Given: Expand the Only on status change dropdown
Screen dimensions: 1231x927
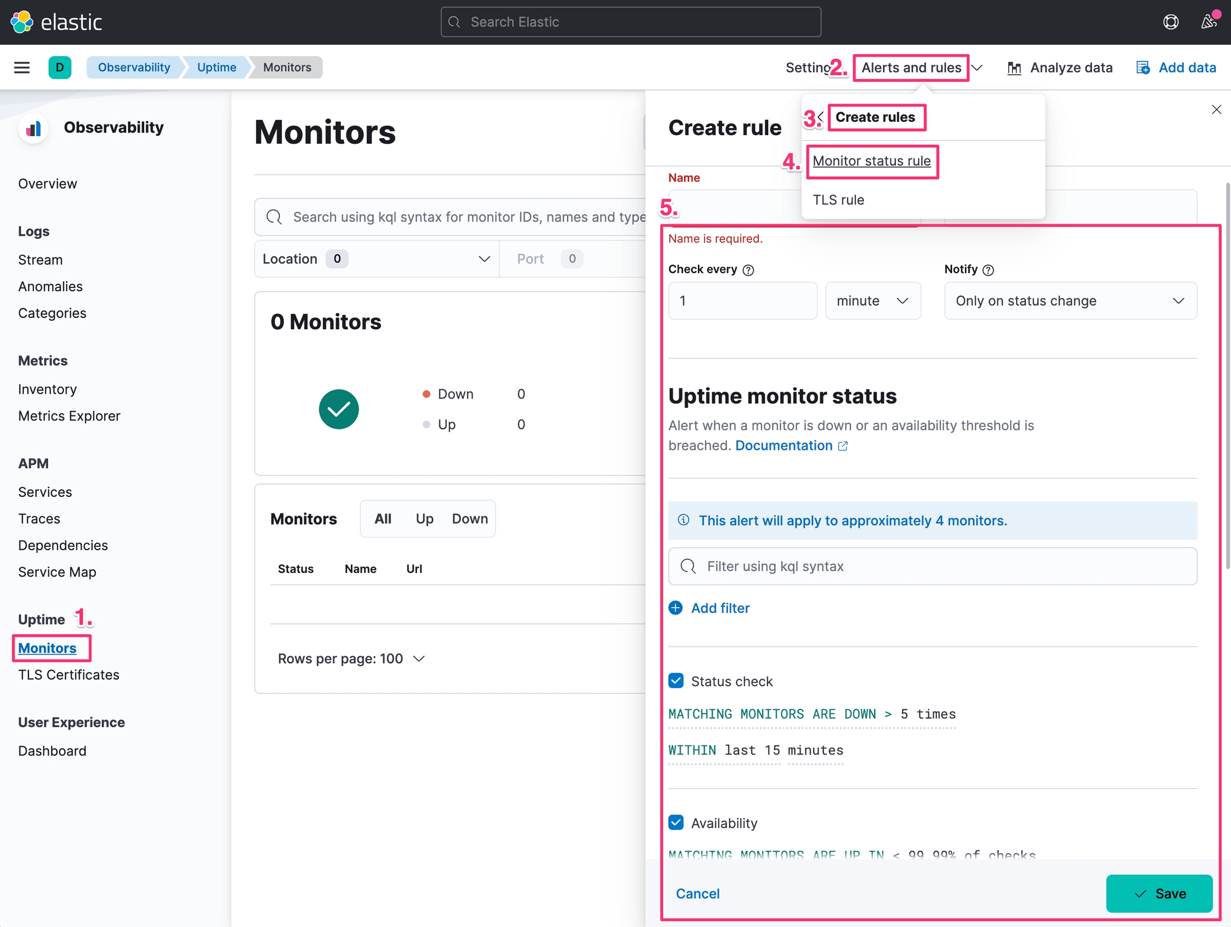Looking at the screenshot, I should [1070, 301].
